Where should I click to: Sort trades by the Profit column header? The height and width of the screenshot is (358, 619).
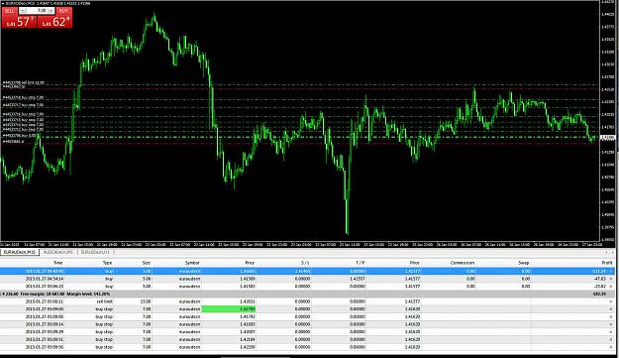coord(607,263)
